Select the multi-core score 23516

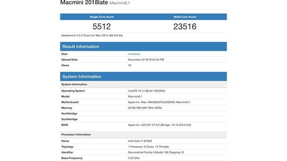click(185, 26)
